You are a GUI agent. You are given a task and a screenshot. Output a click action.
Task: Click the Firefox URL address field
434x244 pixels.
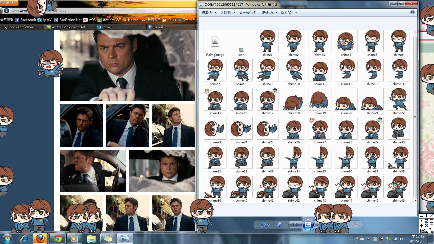[x=103, y=11]
